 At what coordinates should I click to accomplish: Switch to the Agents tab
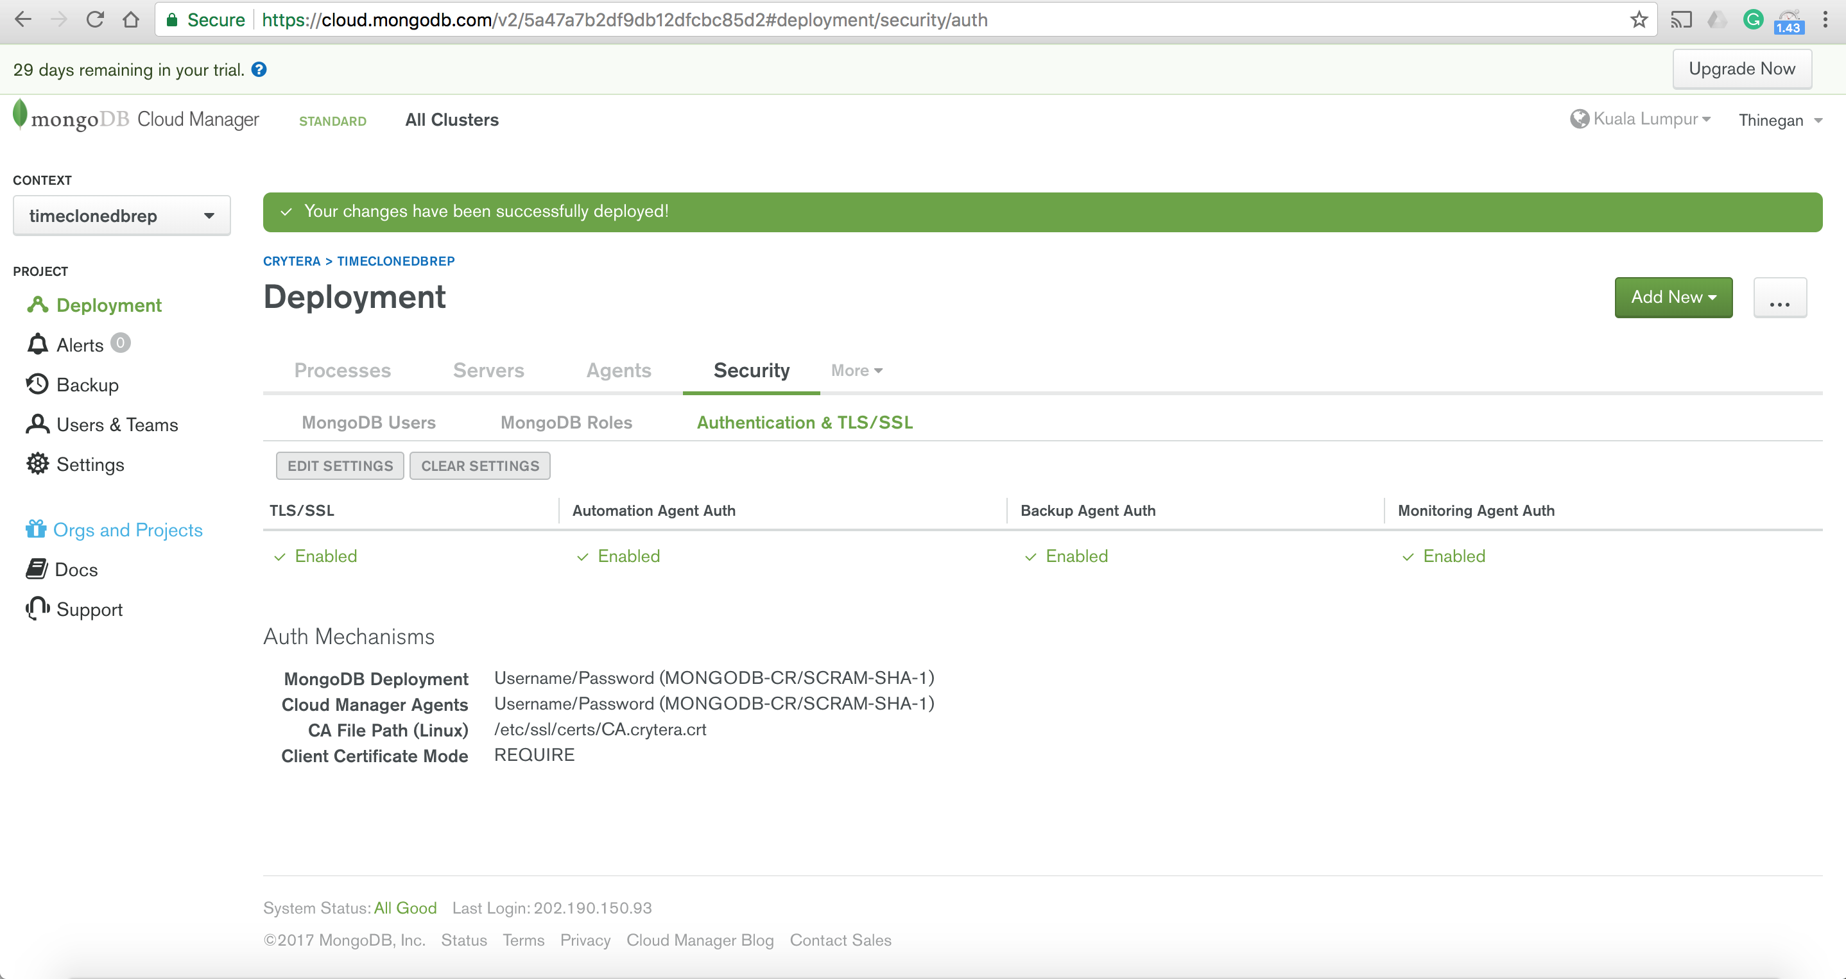point(619,370)
